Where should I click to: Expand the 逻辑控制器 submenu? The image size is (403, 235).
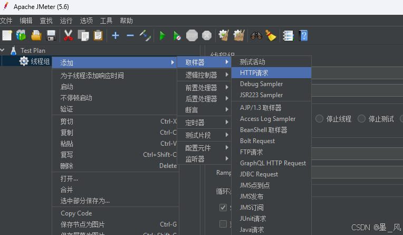pos(204,75)
